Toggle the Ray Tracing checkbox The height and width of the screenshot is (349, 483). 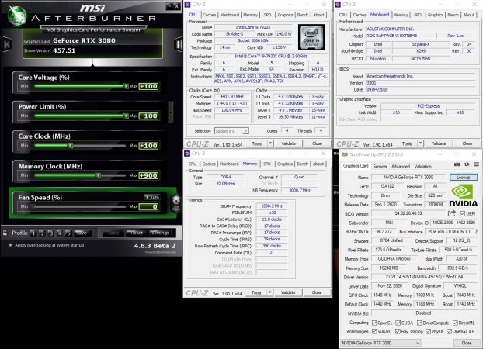pos(398,331)
